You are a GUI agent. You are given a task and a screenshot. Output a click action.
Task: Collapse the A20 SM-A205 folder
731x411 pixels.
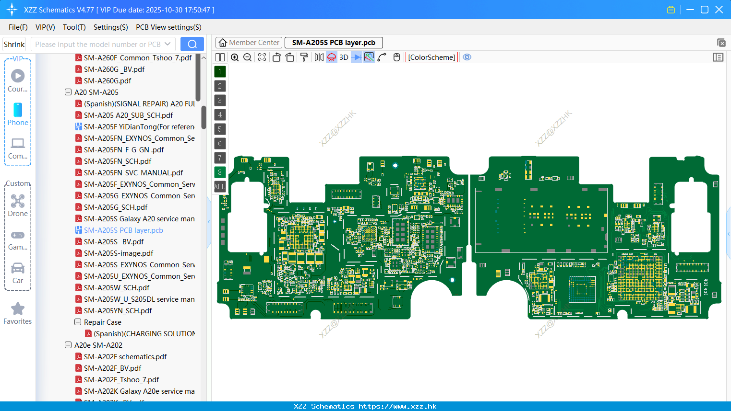click(x=68, y=92)
